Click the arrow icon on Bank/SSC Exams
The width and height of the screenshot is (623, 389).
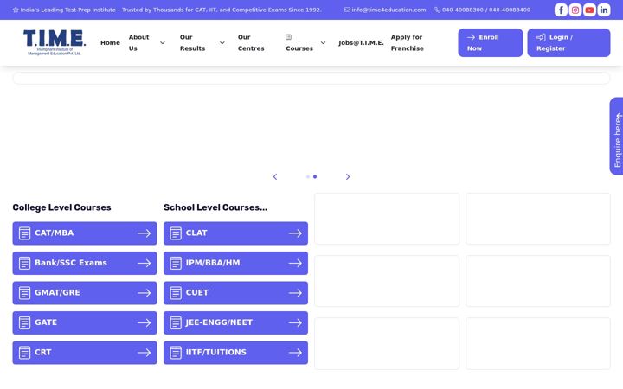[145, 263]
